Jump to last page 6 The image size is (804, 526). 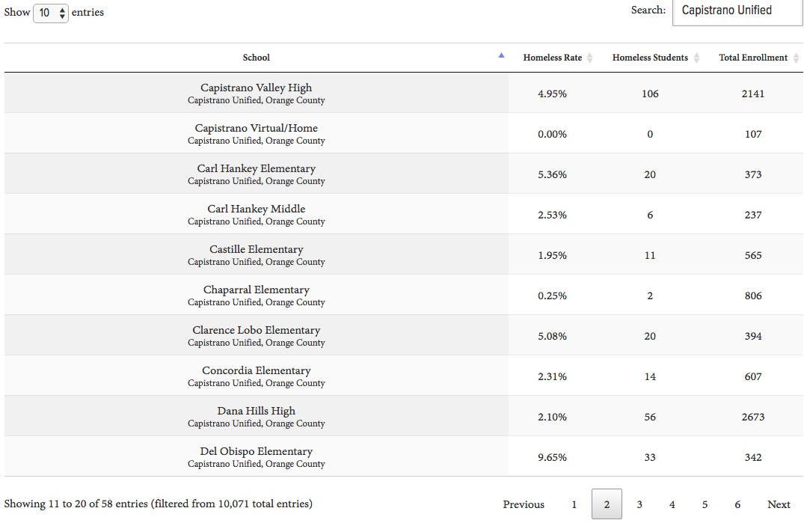click(737, 504)
